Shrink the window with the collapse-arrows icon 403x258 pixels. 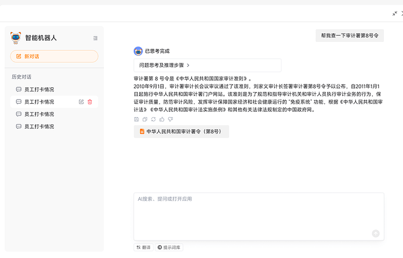(x=395, y=13)
